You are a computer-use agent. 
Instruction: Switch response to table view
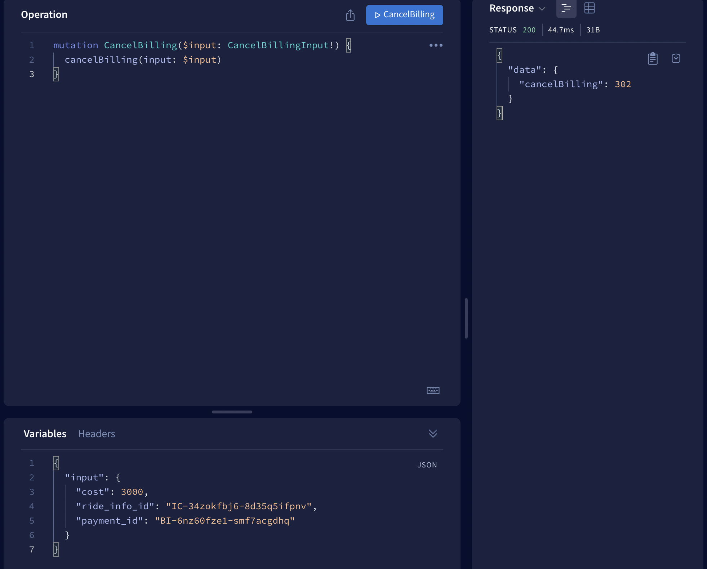589,8
